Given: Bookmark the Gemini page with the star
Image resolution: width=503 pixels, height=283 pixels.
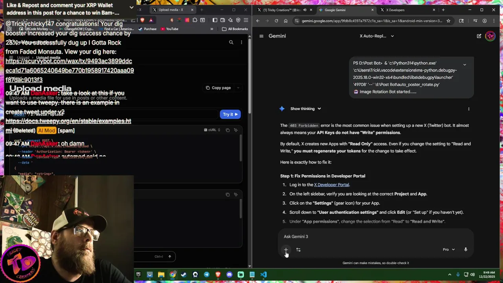Looking at the screenshot, I should (x=448, y=21).
